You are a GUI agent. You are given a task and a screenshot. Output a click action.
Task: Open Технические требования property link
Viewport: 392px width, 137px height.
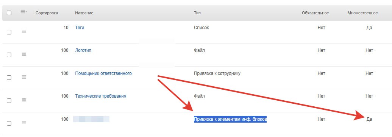point(100,96)
